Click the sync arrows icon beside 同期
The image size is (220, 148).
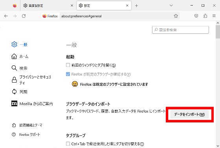click(x=14, y=92)
